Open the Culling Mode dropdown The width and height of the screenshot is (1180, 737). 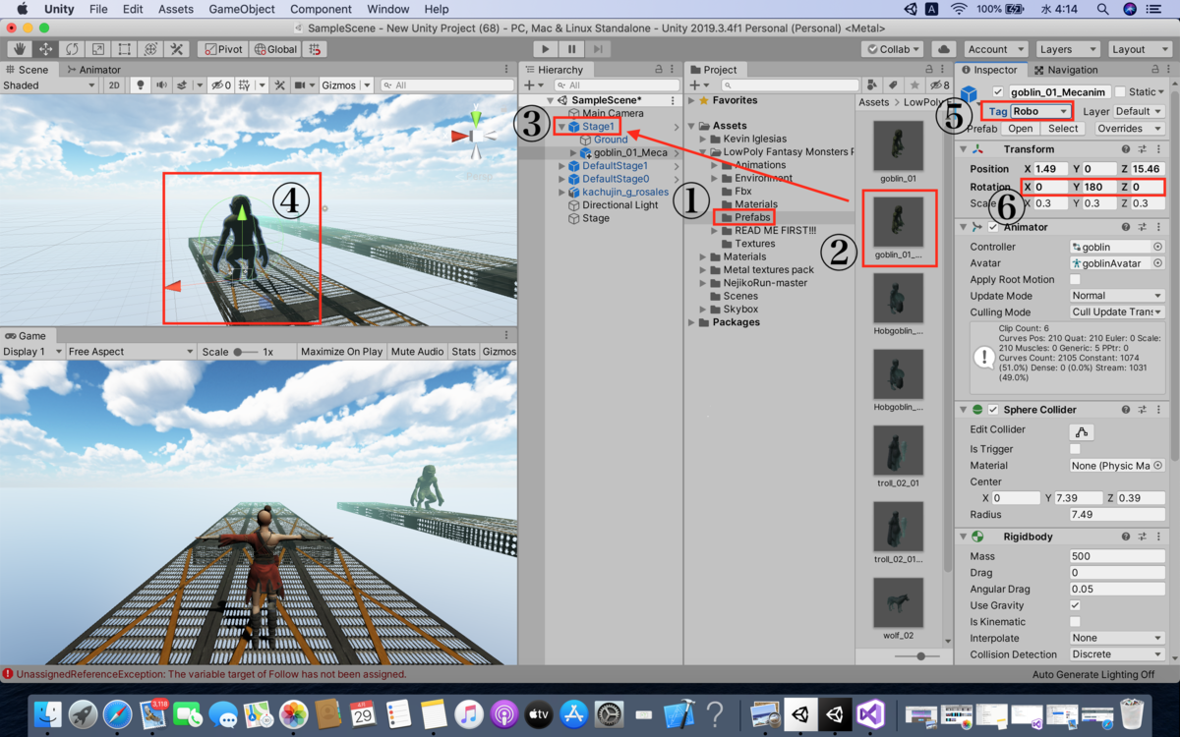pos(1117,312)
